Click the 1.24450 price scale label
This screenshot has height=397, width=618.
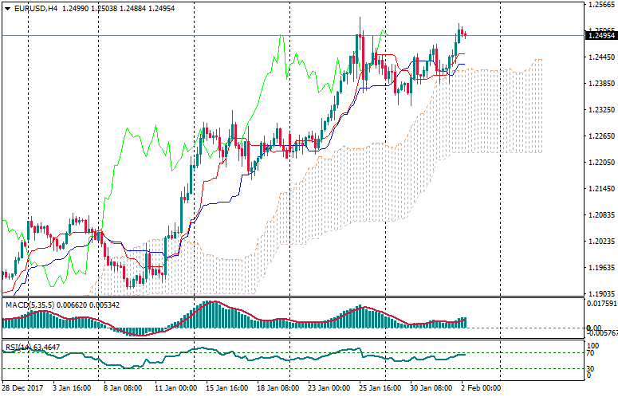pos(602,57)
